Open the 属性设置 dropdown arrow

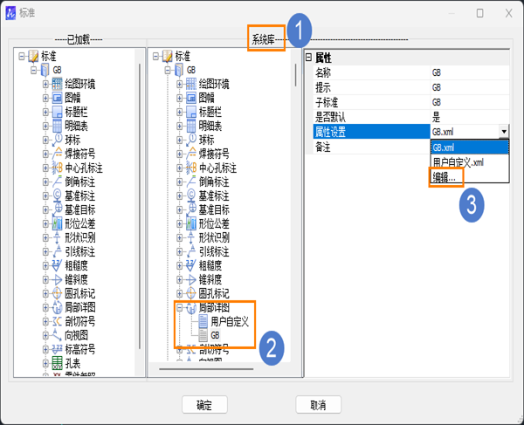(x=504, y=132)
